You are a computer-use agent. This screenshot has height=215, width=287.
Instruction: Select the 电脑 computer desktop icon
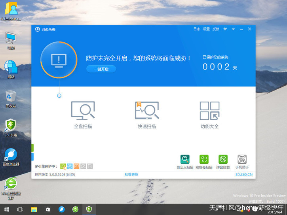coord(11,41)
